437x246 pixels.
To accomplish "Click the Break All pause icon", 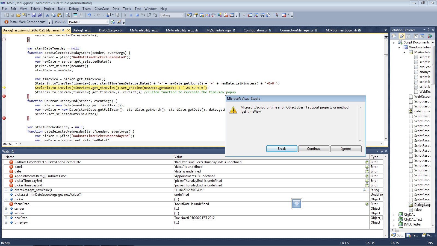I will 131,15.
